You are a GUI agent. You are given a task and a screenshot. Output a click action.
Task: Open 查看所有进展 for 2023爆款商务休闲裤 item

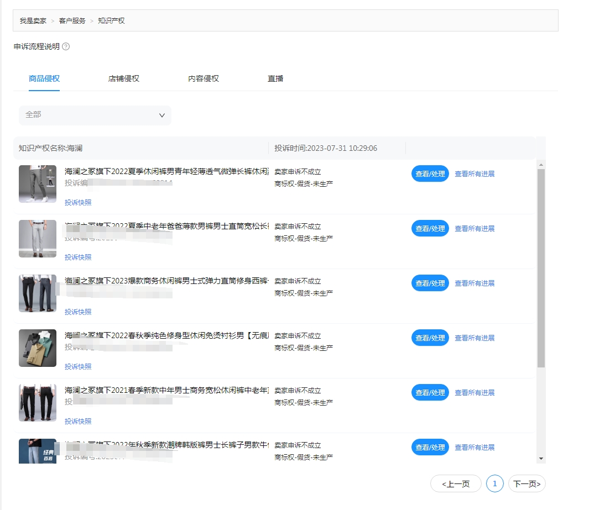[x=475, y=283]
